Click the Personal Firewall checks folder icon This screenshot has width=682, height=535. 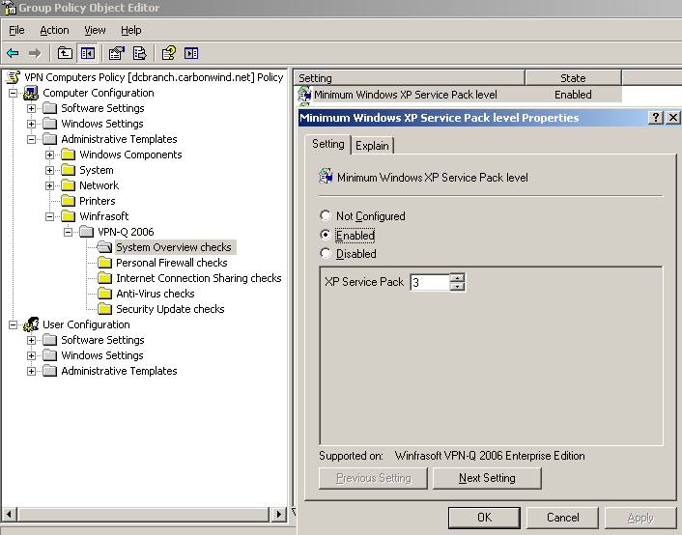pyautogui.click(x=105, y=263)
